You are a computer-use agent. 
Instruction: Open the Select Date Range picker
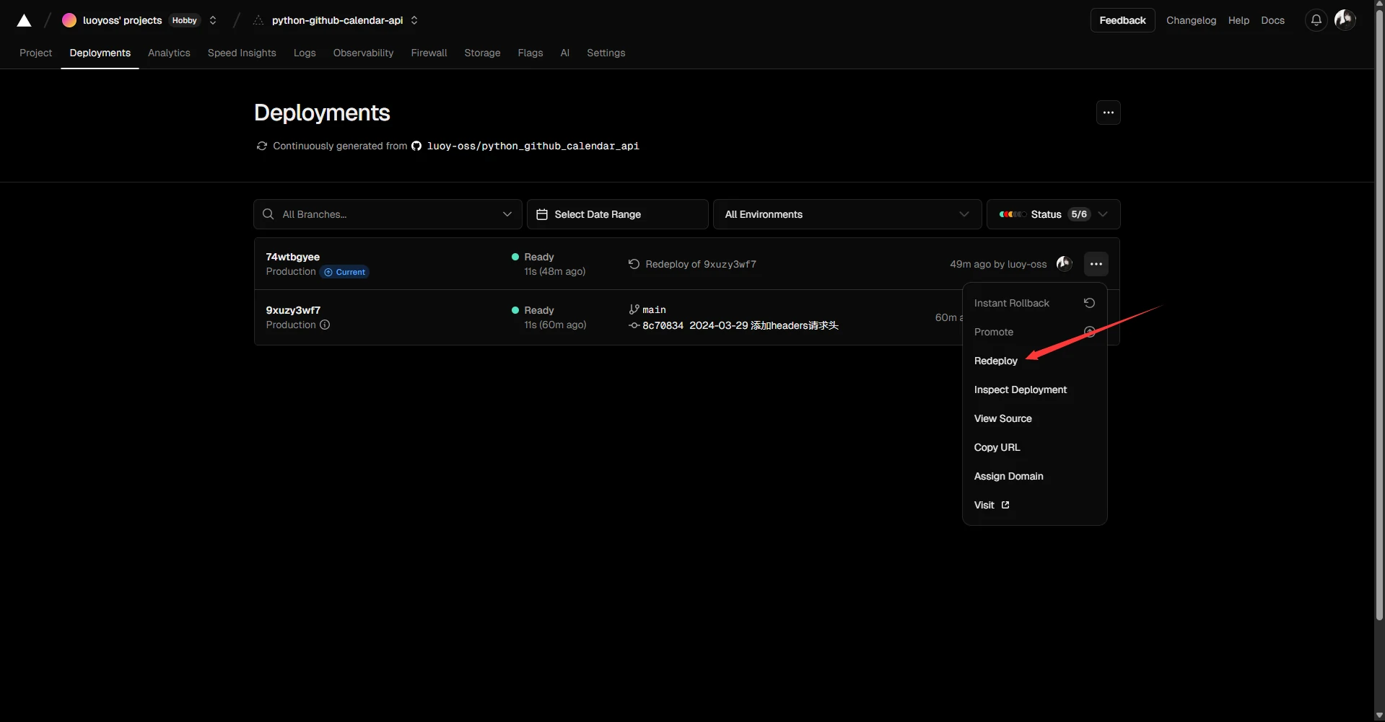[x=617, y=214]
